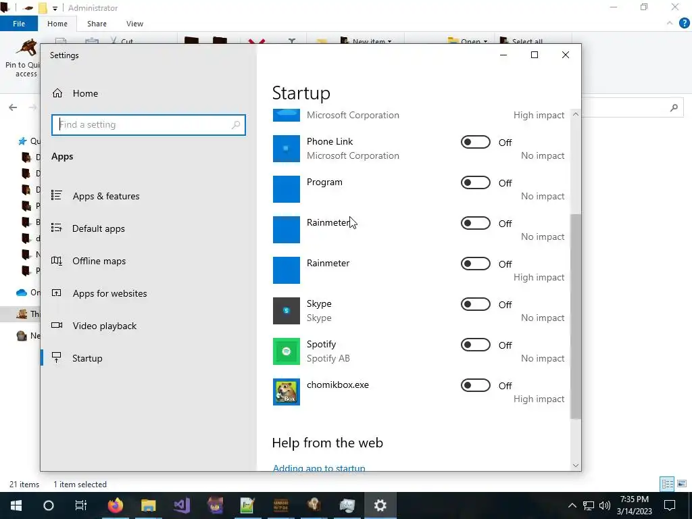Screen dimensions: 692x519
Task: Click Explorer back navigation arrow
Action: coord(13,107)
